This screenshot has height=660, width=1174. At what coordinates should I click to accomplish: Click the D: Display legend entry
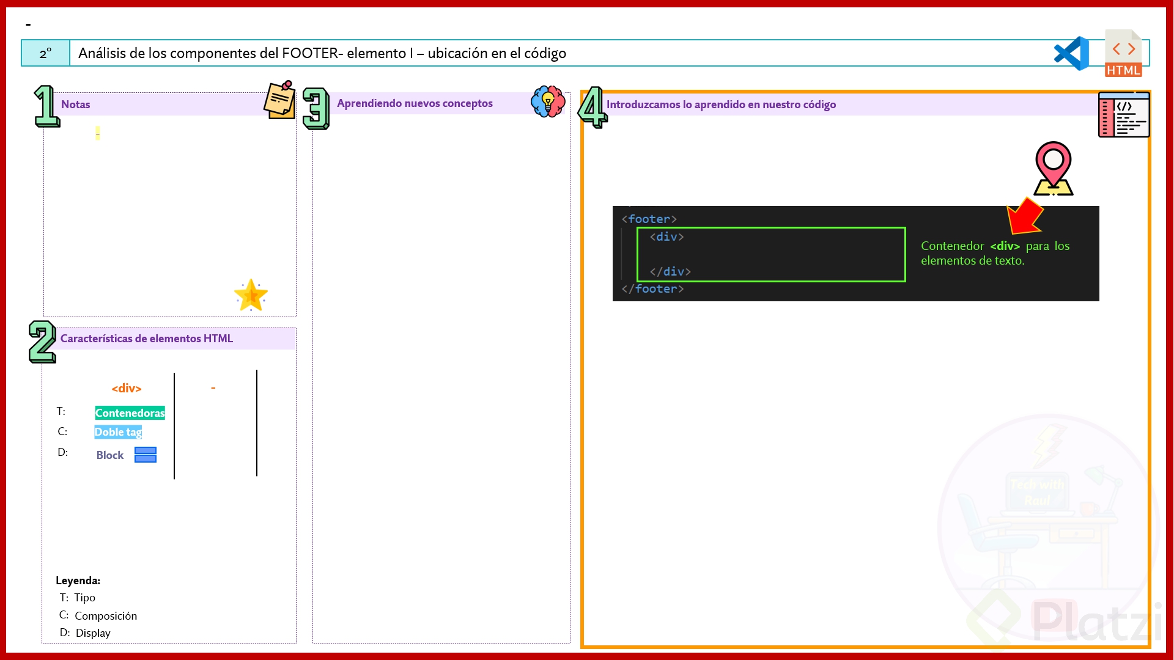(85, 633)
